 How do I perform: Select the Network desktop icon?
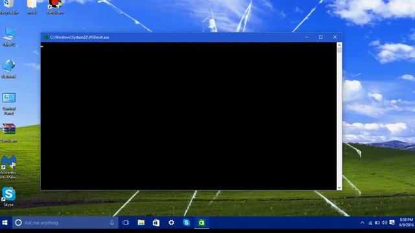[8, 69]
